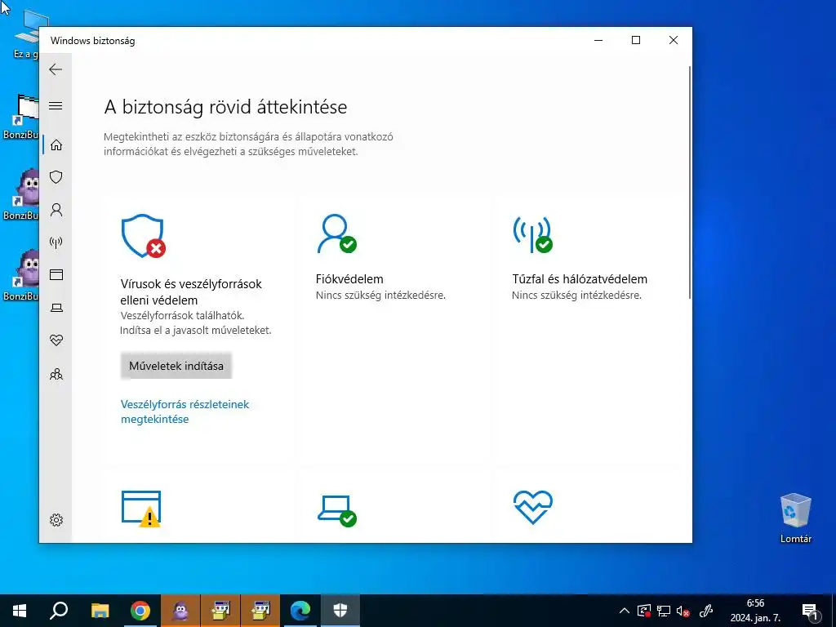This screenshot has width=836, height=627.
Task: Click Windows Security shield taskbar icon
Action: pos(340,611)
